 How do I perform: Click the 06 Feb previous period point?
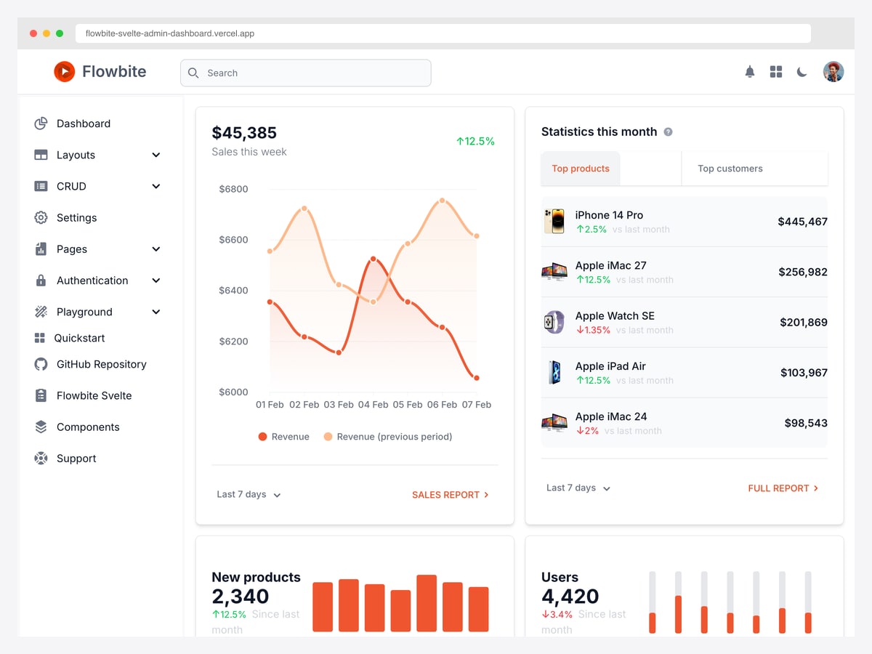442,201
